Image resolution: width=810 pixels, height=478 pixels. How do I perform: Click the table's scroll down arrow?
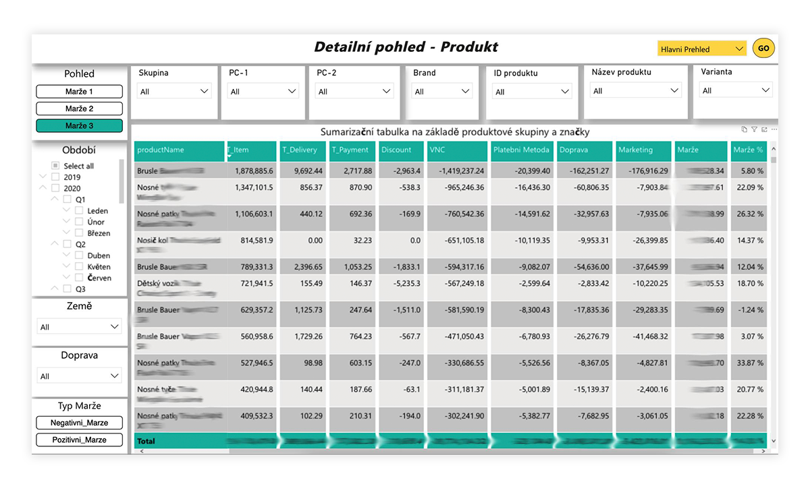point(774,442)
